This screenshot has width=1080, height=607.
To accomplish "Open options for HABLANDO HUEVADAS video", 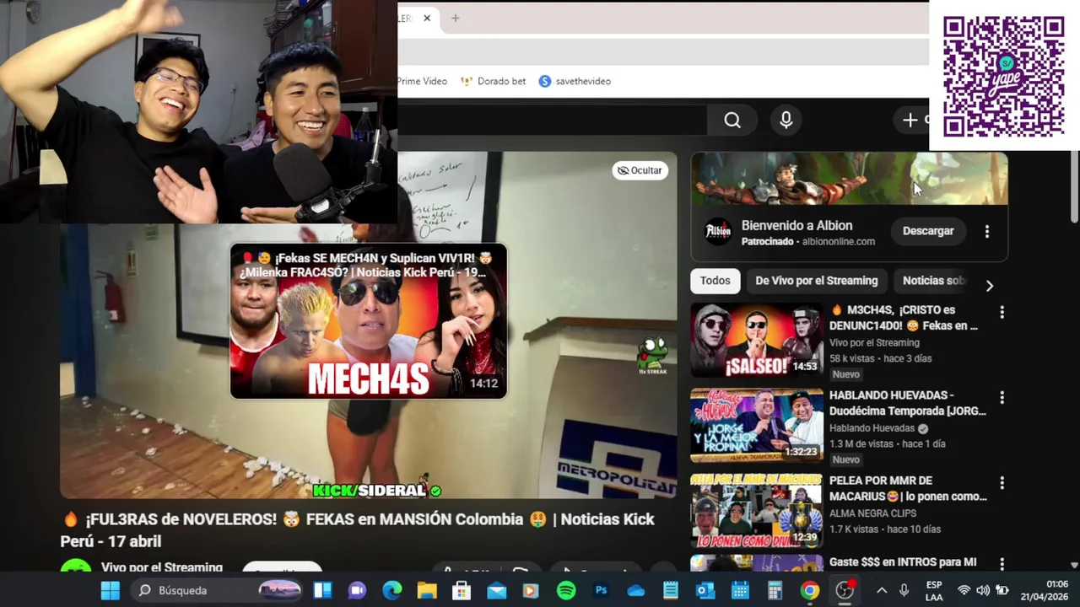I will click(1002, 397).
